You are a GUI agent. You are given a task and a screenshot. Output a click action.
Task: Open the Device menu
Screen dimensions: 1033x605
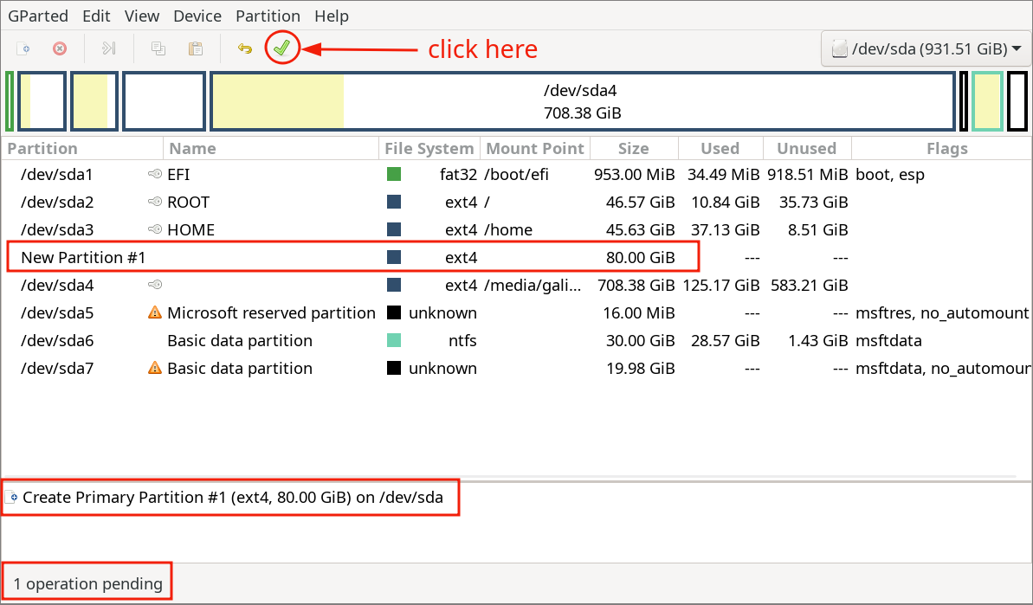[197, 16]
